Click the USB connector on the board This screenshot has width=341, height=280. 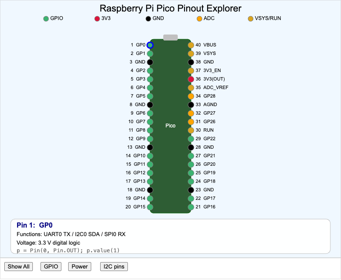click(x=170, y=38)
